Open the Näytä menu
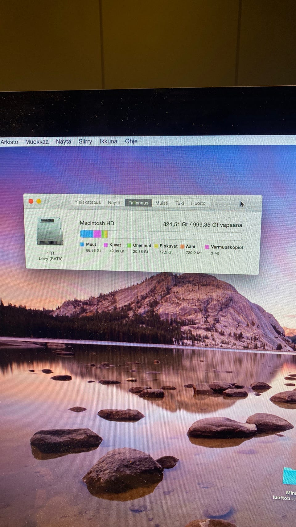 tap(64, 141)
